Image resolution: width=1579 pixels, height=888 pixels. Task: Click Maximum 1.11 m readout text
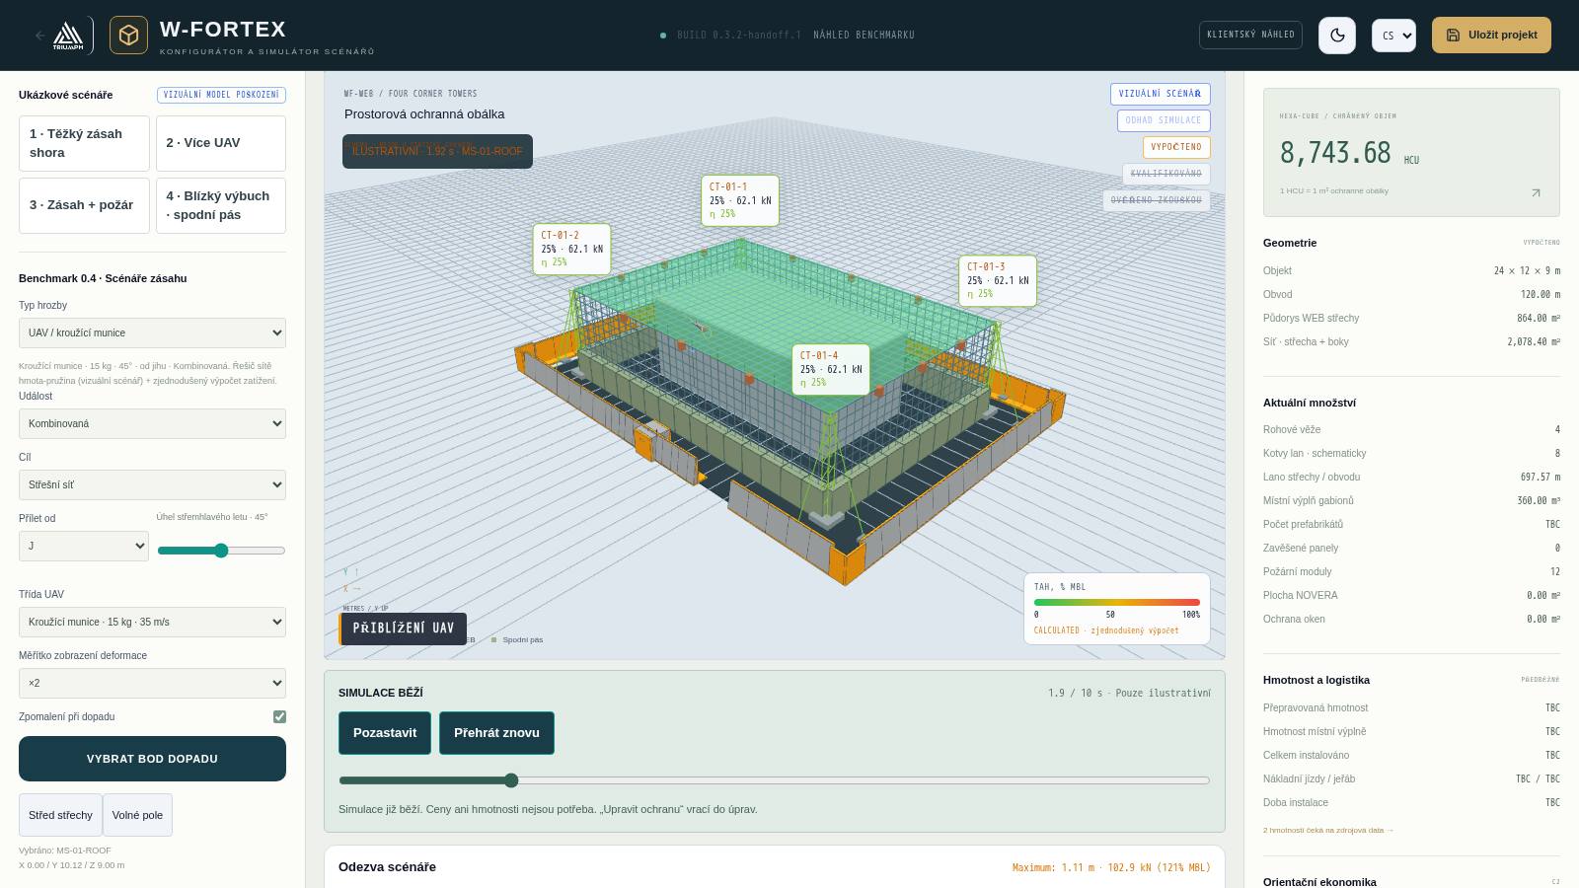click(1111, 868)
